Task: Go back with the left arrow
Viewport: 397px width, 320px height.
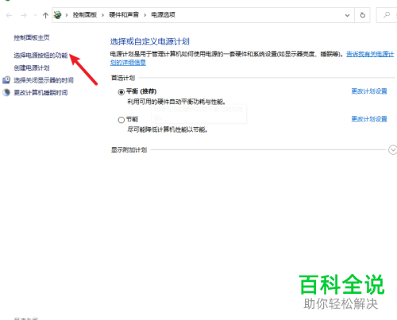Action: 9,15
